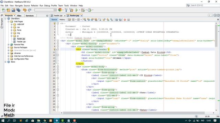Click the Find Next Occurrence icon
The width and height of the screenshot is (220, 123).
pyautogui.click(x=92, y=20)
